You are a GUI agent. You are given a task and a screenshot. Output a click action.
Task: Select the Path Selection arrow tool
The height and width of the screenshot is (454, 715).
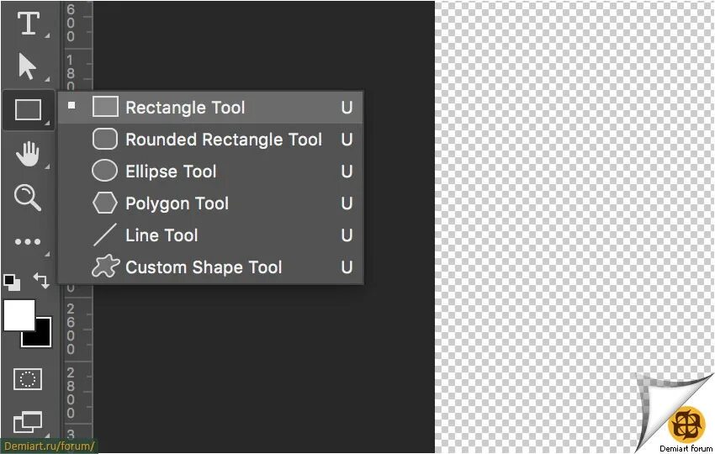pyautogui.click(x=28, y=66)
